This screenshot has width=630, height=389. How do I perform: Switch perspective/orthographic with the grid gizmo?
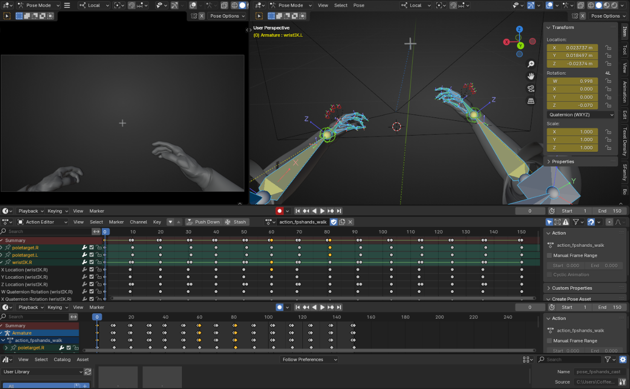[531, 101]
